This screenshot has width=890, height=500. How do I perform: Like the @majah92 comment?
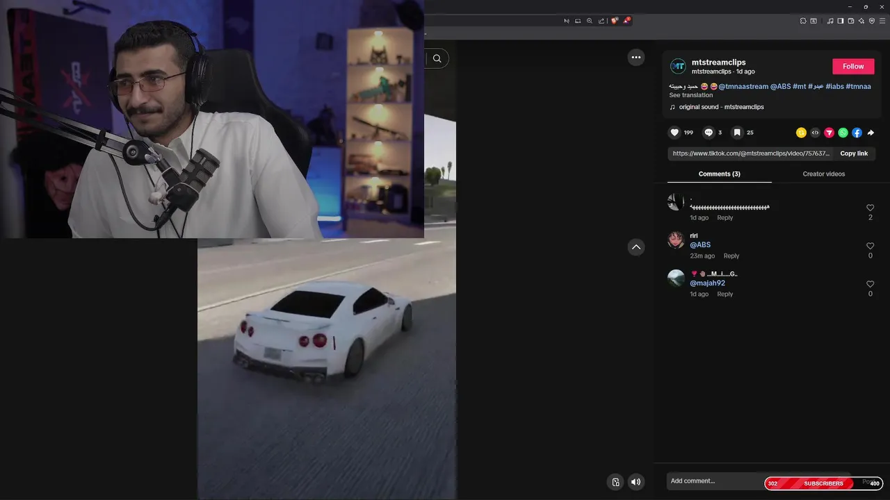[870, 284]
